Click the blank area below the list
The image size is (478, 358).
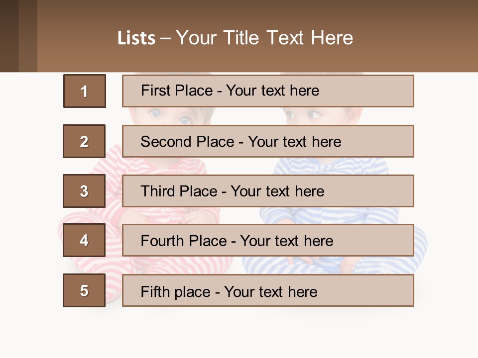(239, 333)
